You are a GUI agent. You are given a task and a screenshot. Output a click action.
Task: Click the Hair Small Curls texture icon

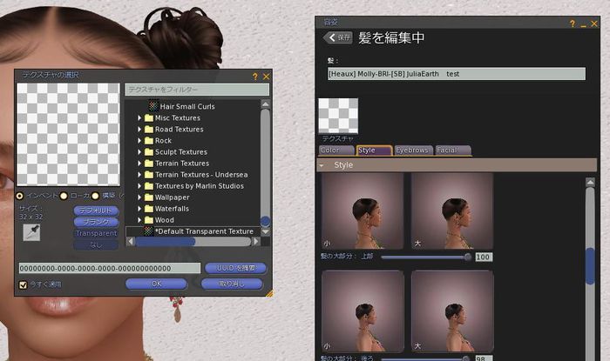click(x=153, y=106)
